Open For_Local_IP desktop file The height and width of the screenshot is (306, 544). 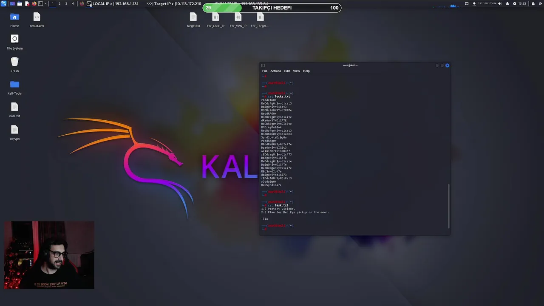point(215,20)
